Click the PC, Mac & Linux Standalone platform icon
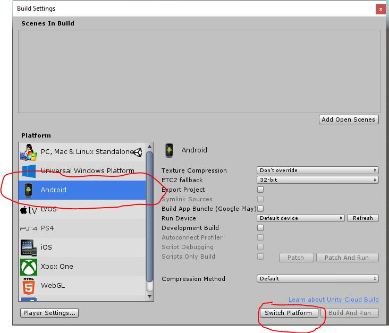Screen dimensions: 389x333 [x=29, y=152]
